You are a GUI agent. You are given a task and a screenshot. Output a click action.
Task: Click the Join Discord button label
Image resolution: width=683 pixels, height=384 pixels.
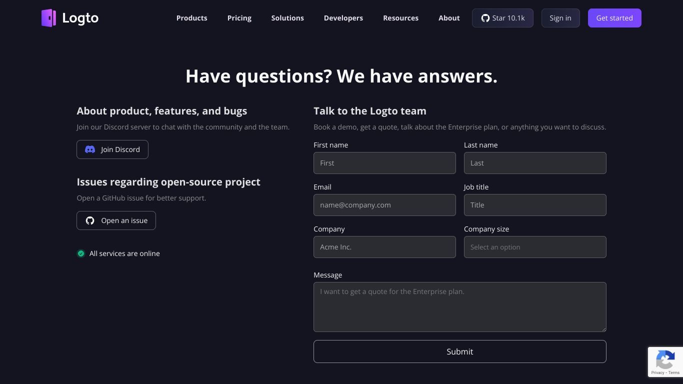pyautogui.click(x=120, y=149)
